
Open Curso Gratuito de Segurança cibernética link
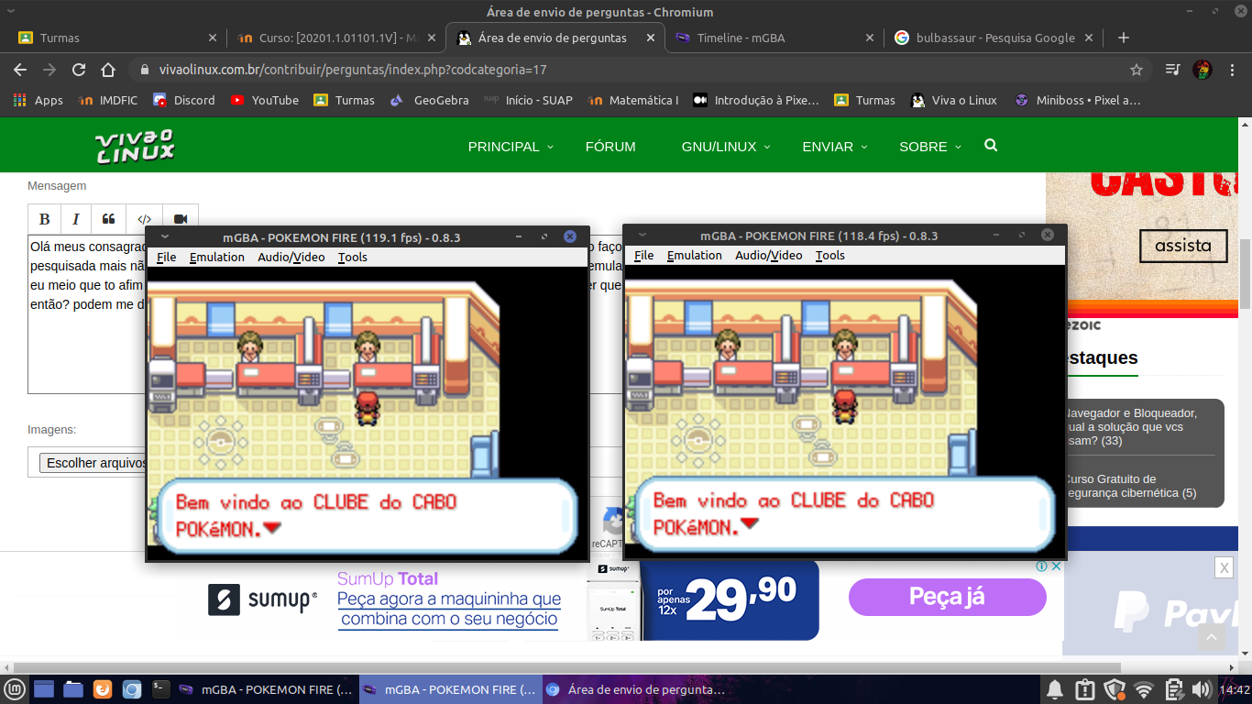tap(1131, 486)
